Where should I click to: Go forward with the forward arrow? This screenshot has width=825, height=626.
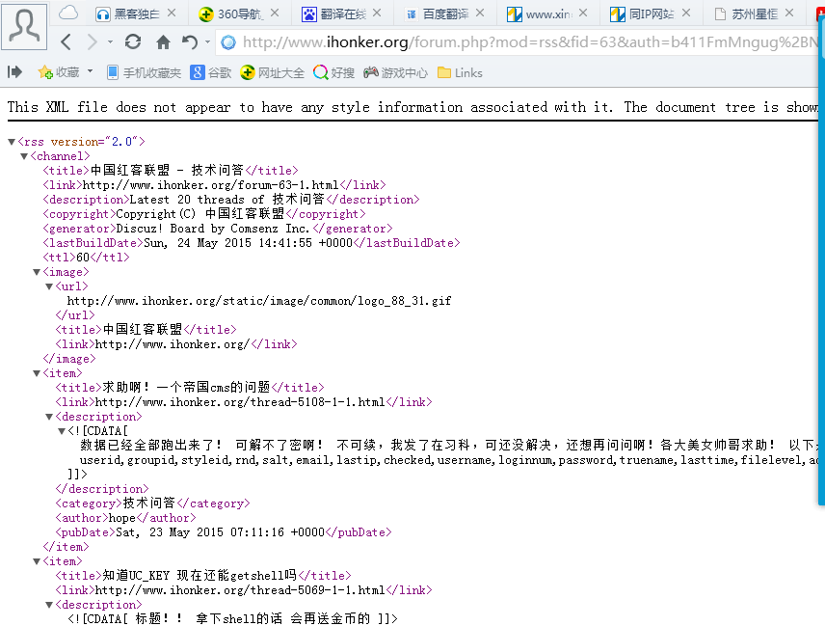(x=93, y=41)
